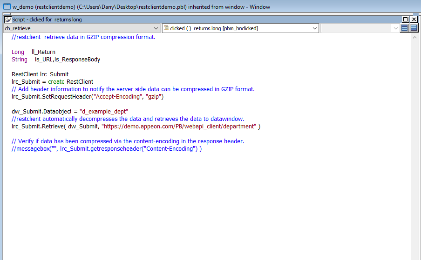Open the clicked ( ) event dropdown
The height and width of the screenshot is (260, 421).
pyautogui.click(x=315, y=28)
